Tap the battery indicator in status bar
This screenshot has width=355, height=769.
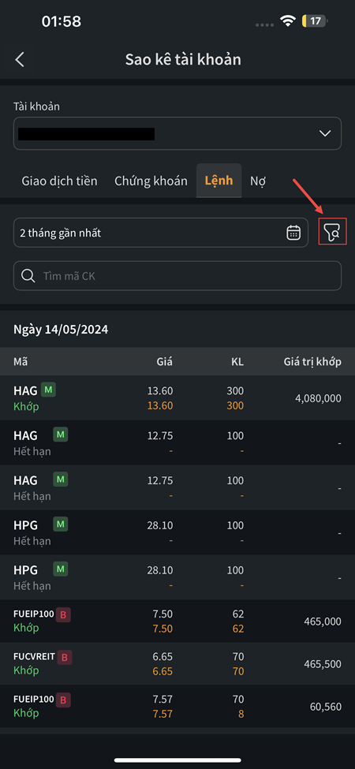tap(316, 21)
